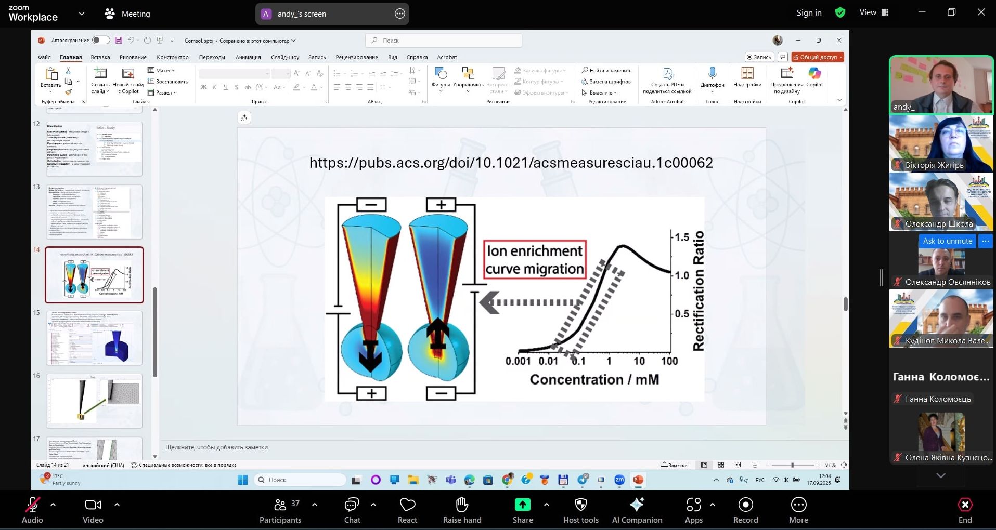Click the Общий доступ share button
The image size is (996, 530).
tap(818, 57)
